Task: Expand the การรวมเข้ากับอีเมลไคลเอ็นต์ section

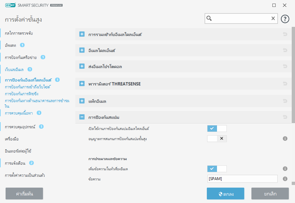Action: (82, 34)
